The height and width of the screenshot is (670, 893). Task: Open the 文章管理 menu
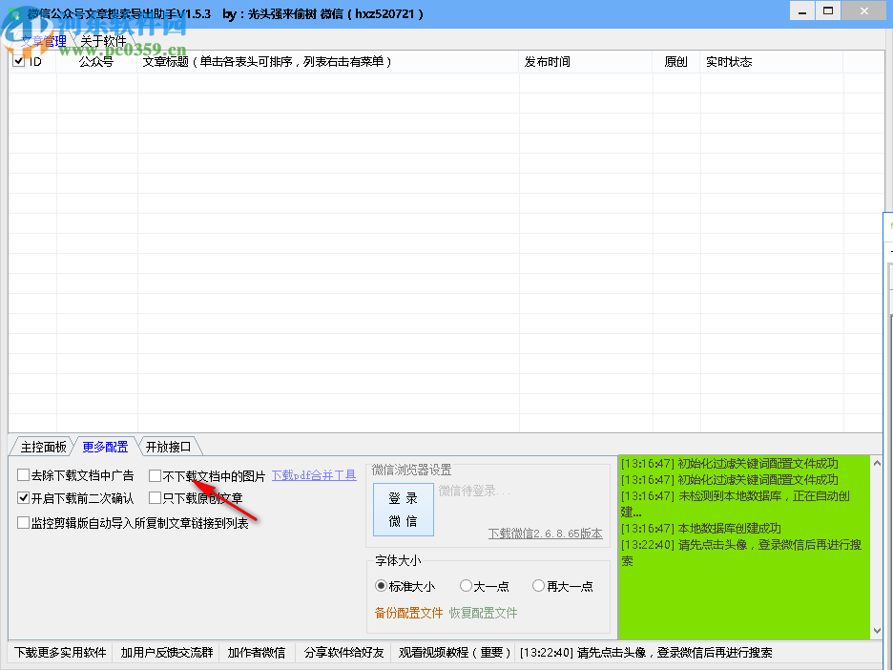click(42, 40)
